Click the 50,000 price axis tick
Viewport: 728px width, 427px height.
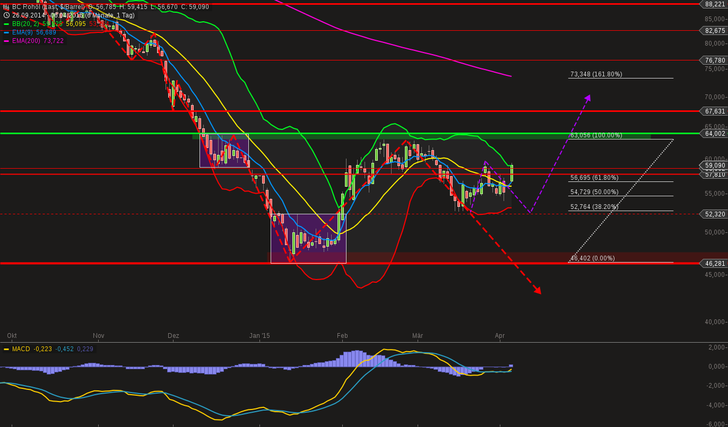715,232
